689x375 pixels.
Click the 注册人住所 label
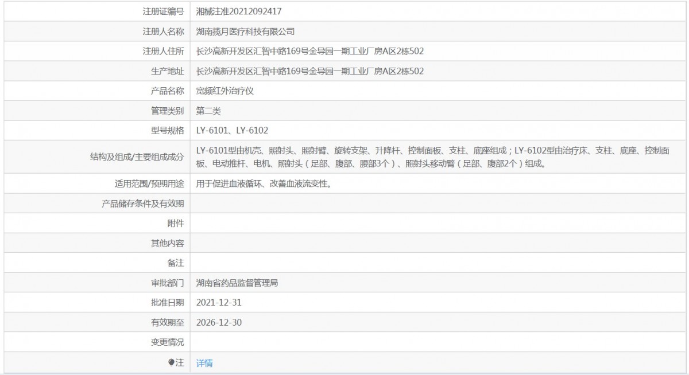point(163,51)
